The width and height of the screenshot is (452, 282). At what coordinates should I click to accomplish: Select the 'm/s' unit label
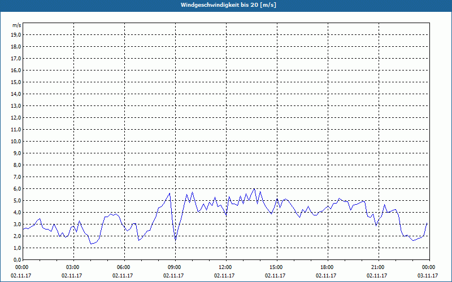coord(17,25)
